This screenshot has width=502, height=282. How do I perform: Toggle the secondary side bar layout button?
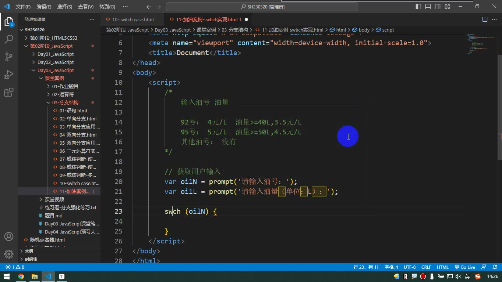438,7
